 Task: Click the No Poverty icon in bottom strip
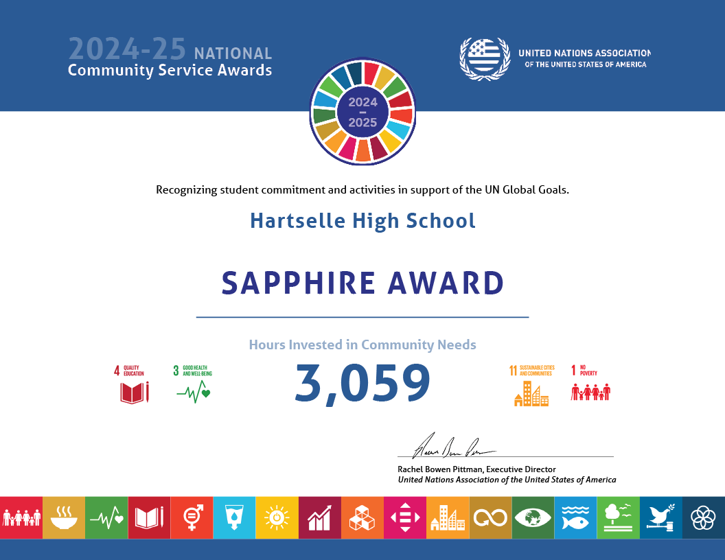pyautogui.click(x=21, y=517)
